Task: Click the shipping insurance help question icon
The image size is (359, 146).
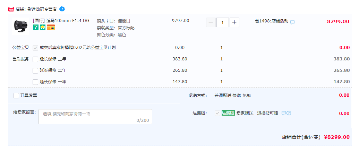Action: point(289,113)
